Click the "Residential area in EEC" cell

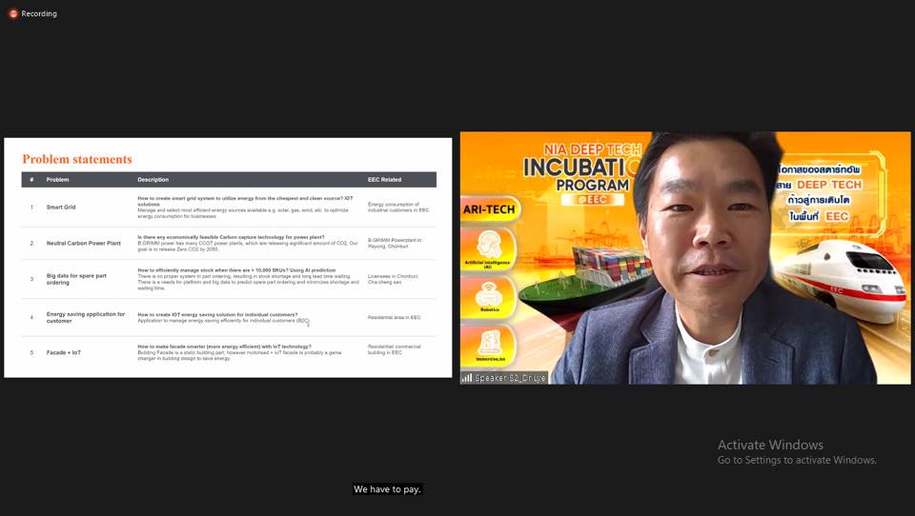tap(394, 317)
